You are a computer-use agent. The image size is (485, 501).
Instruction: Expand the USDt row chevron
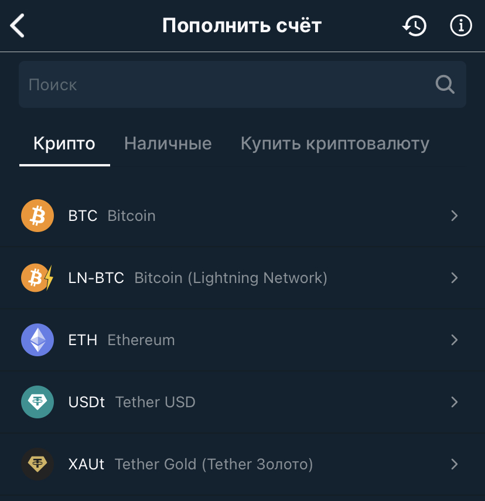pyautogui.click(x=455, y=402)
